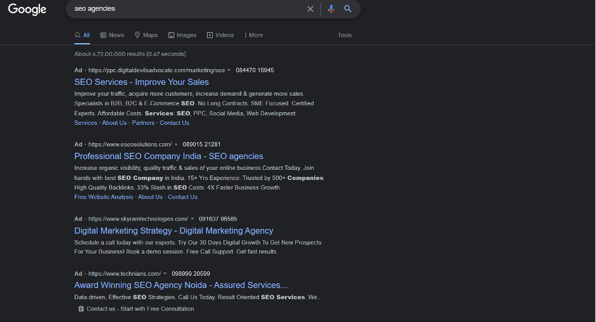Switch to the Maps tab
Screen dimensions: 596x322
(x=146, y=35)
